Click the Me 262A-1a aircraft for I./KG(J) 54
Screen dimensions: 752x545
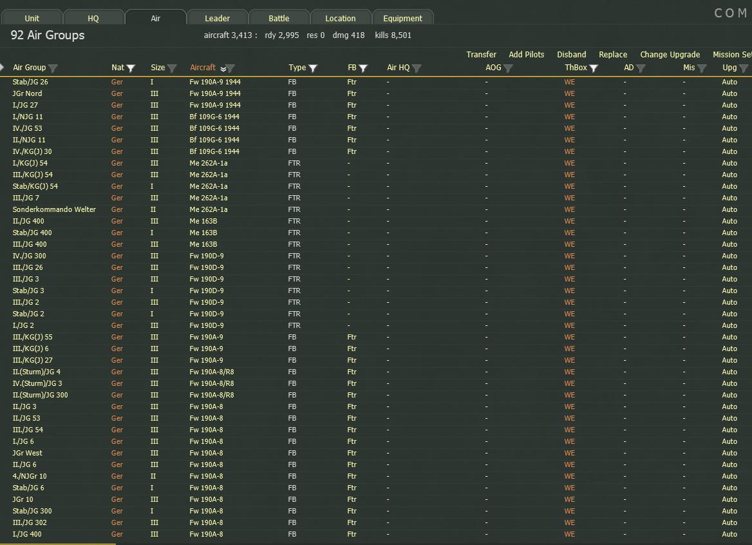tap(208, 163)
